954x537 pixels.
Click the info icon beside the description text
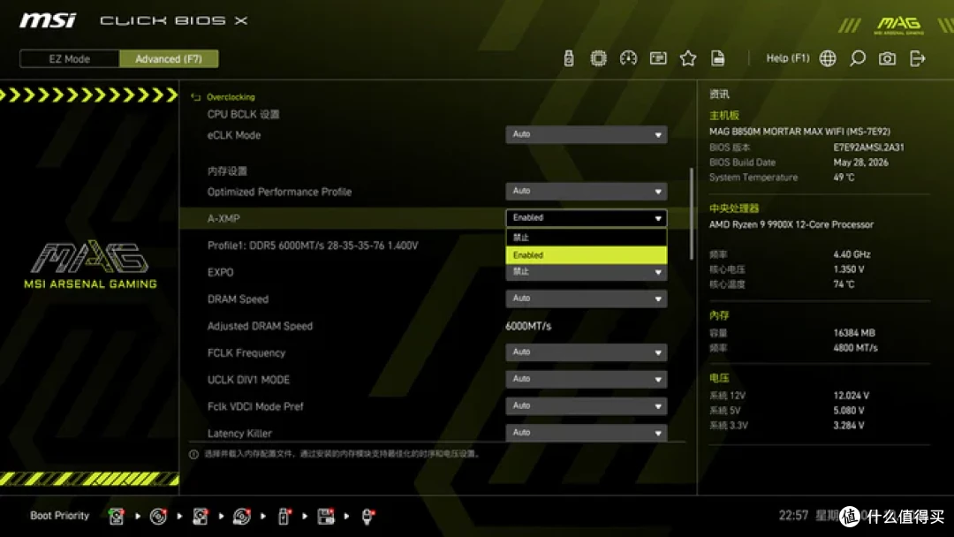(x=193, y=454)
